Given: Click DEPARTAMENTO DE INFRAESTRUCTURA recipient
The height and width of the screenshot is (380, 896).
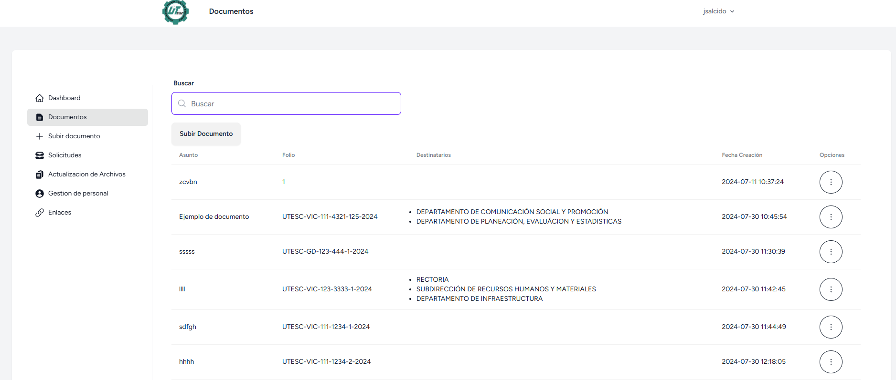Looking at the screenshot, I should [x=480, y=299].
